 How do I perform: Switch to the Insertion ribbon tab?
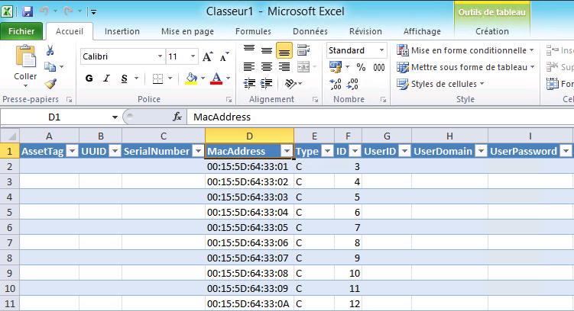tap(122, 31)
